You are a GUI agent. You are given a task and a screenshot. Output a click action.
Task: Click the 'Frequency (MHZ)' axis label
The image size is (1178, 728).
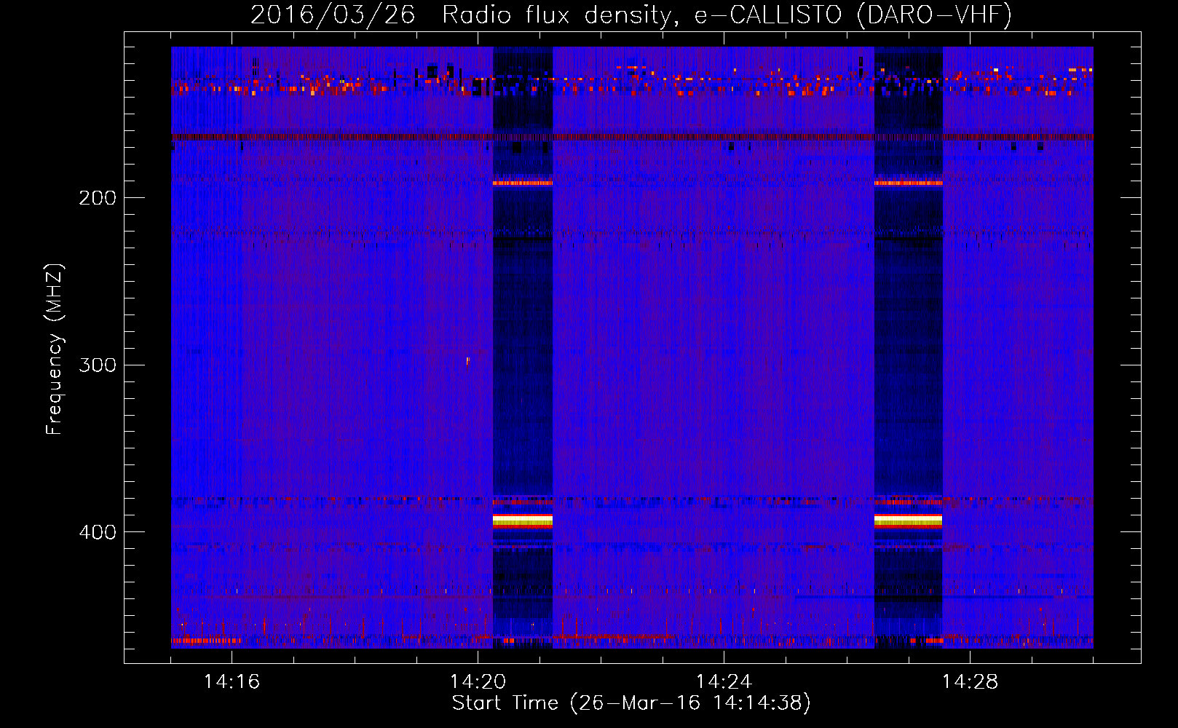point(55,349)
